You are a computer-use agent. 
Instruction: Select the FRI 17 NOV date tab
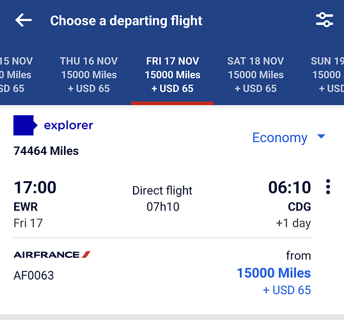(x=173, y=75)
